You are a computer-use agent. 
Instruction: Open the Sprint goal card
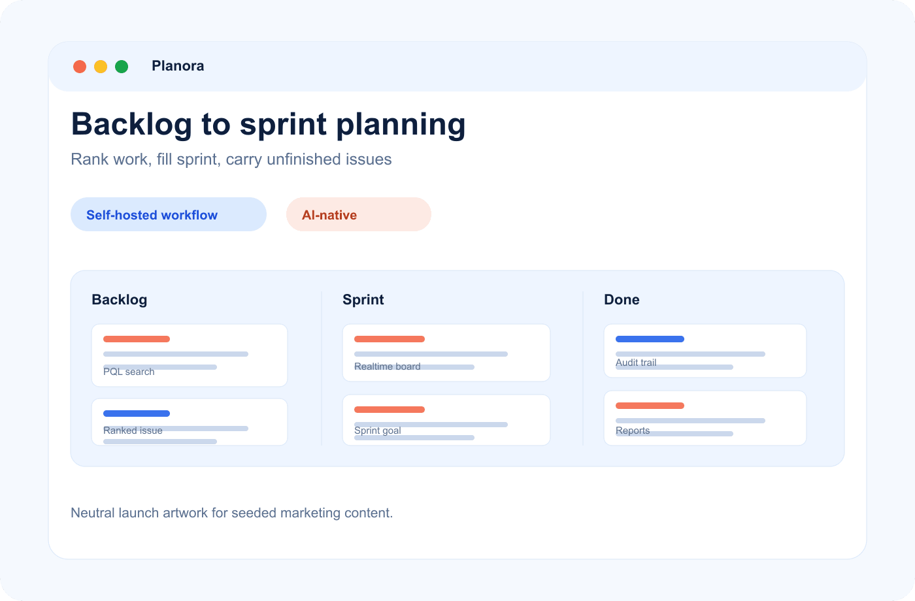click(446, 420)
